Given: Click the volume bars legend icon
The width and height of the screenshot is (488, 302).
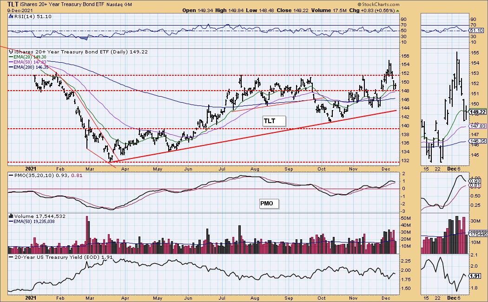Looking at the screenshot, I should click(x=11, y=216).
